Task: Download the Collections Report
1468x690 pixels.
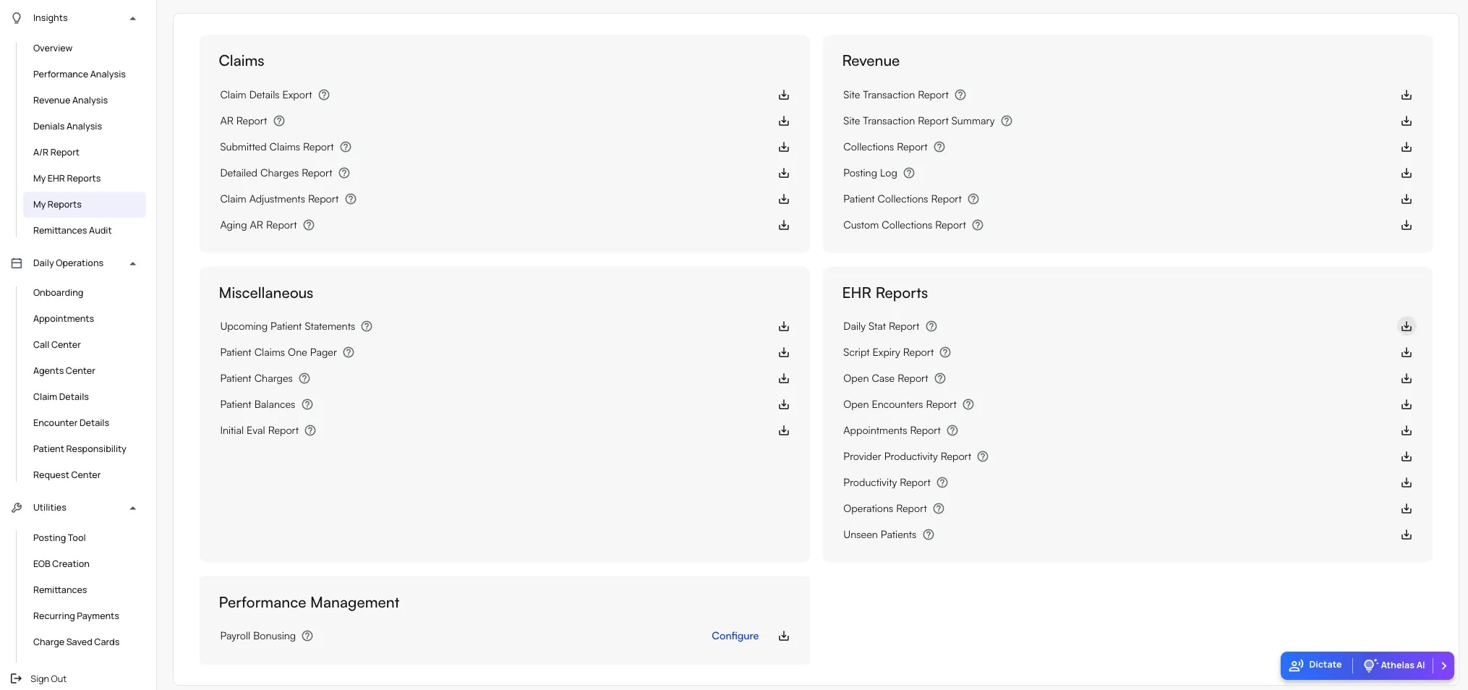Action: pyautogui.click(x=1406, y=147)
